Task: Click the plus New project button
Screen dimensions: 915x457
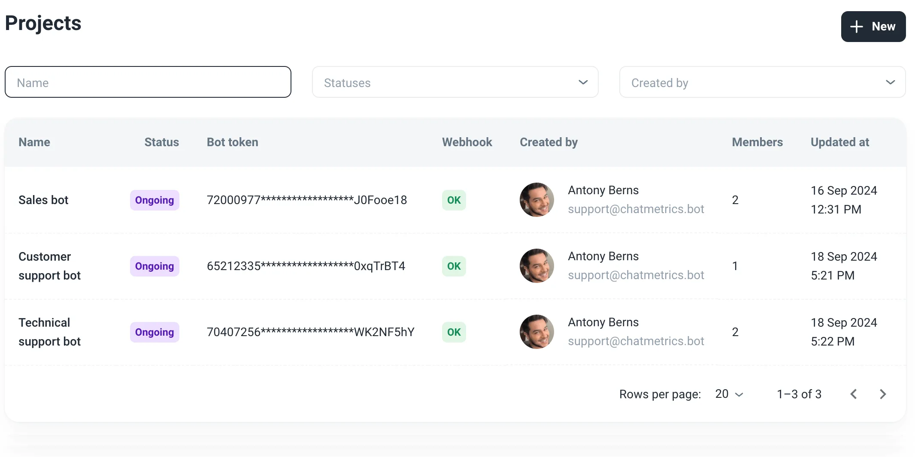Action: [x=873, y=27]
